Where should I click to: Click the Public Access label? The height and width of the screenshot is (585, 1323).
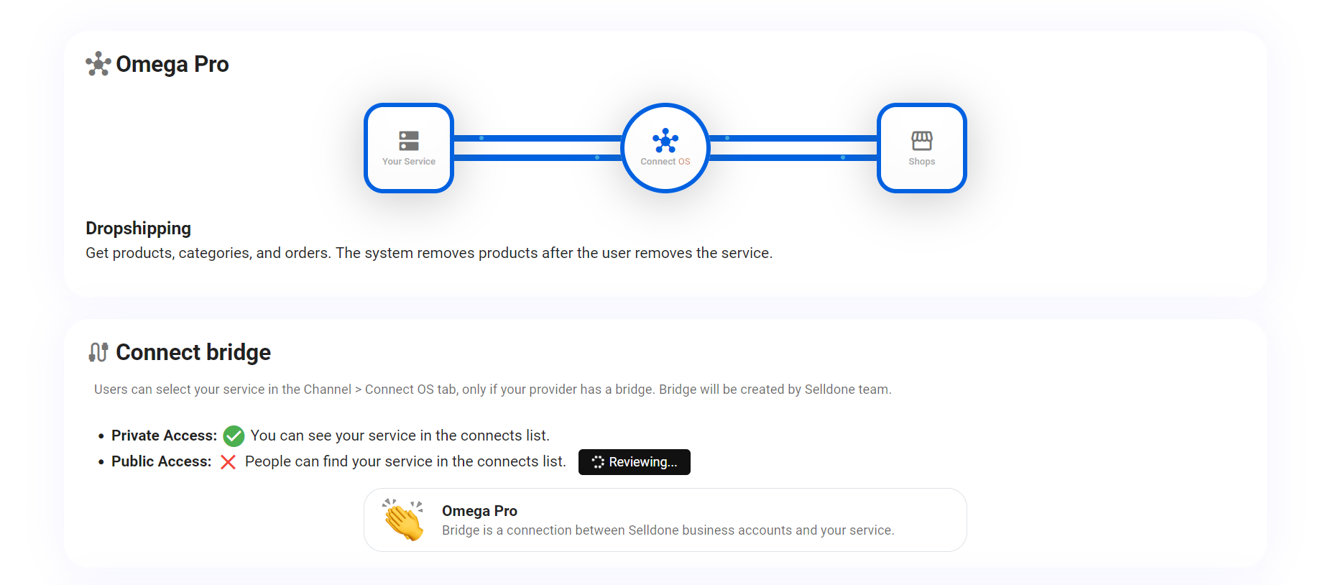(x=161, y=461)
